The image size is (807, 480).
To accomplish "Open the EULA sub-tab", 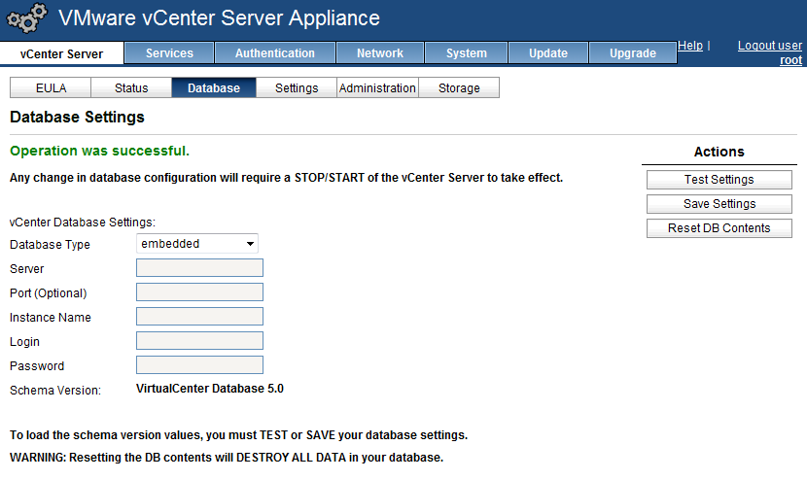I will pos(51,88).
